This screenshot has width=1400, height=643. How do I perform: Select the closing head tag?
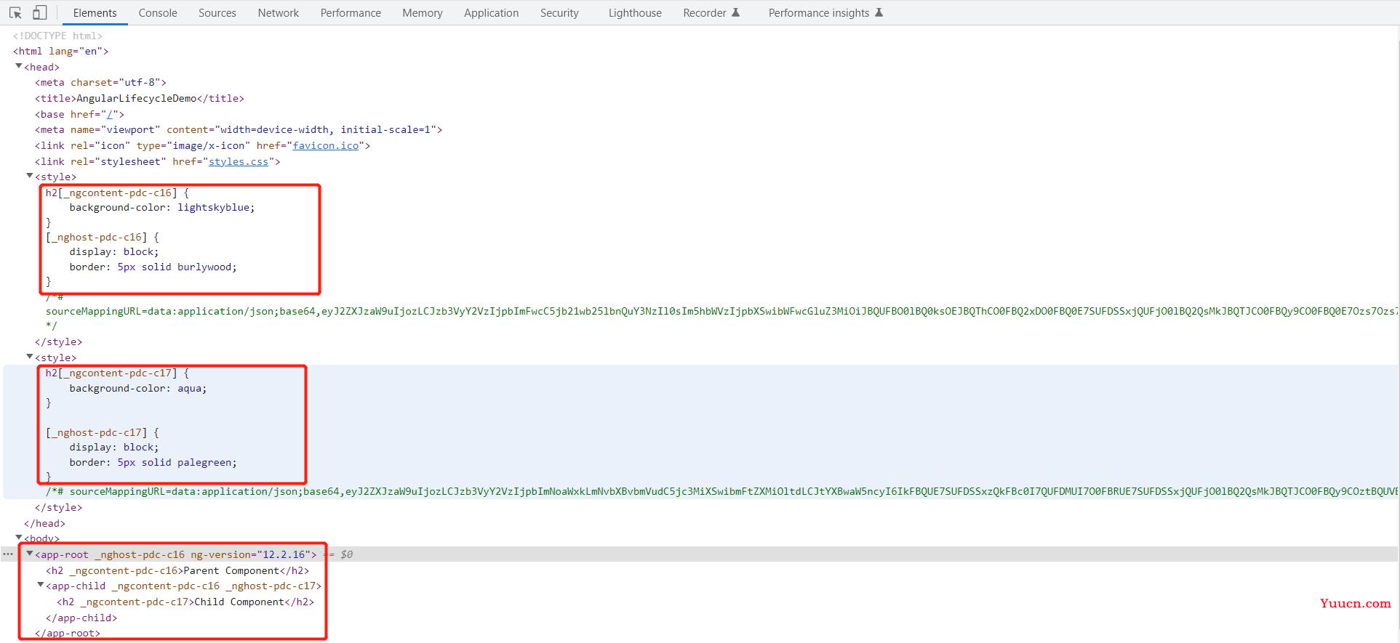click(44, 523)
